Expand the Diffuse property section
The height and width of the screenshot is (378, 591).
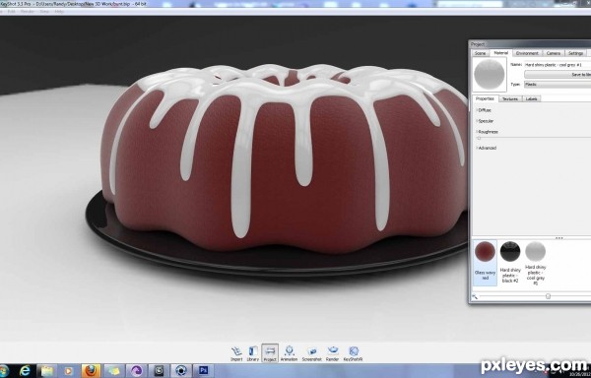point(484,110)
